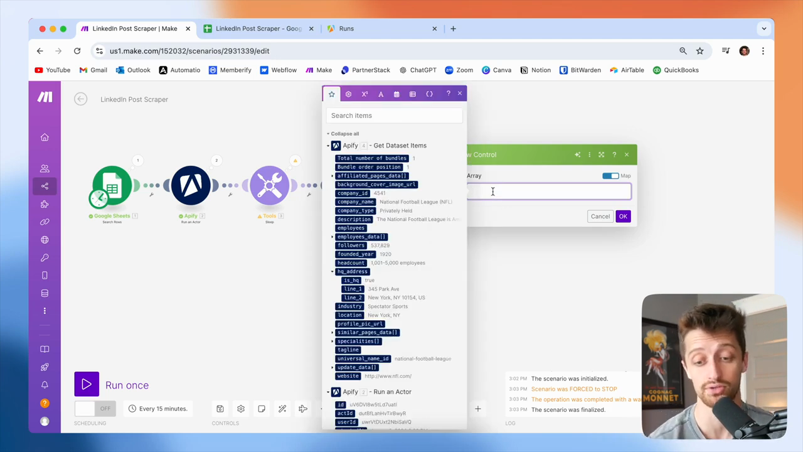This screenshot has height=452, width=803.
Task: Collapse the Apify Run an Actor group
Action: click(x=328, y=392)
